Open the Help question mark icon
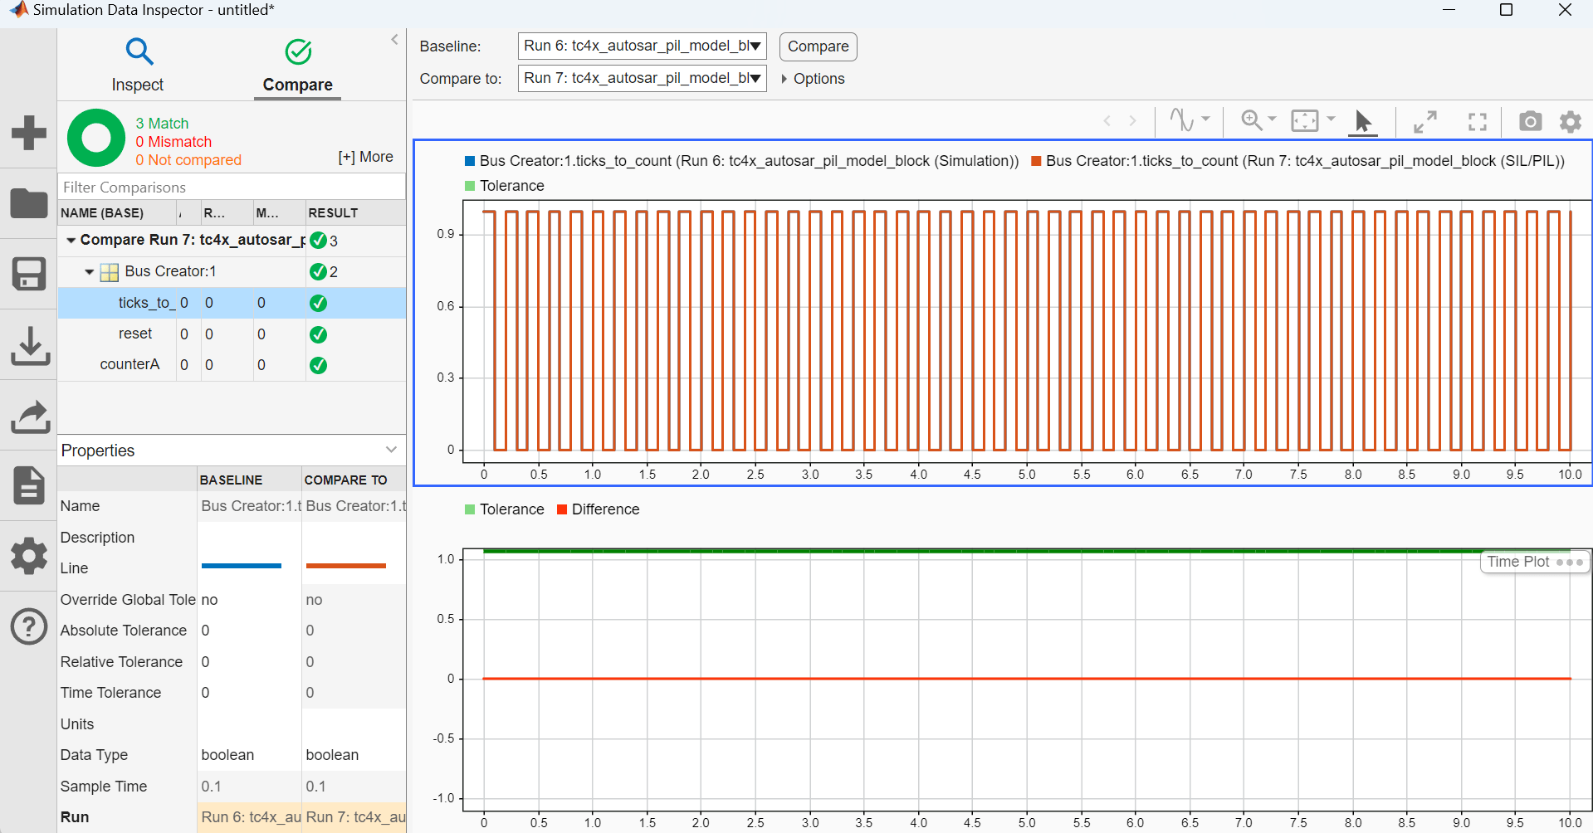Screen dimensions: 1593x833 (x=29, y=626)
